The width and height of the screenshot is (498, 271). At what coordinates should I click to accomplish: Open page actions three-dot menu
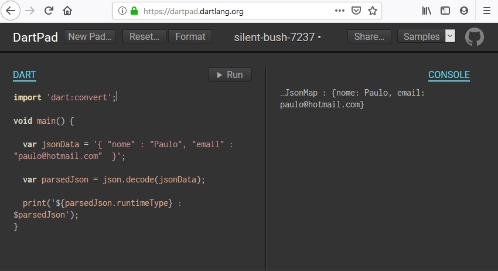click(339, 11)
